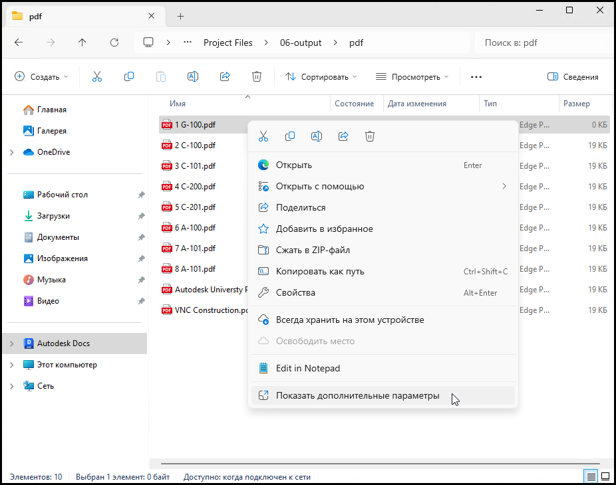Click the search field Поиск в: pdf
Image resolution: width=616 pixels, height=485 pixels.
tap(544, 43)
